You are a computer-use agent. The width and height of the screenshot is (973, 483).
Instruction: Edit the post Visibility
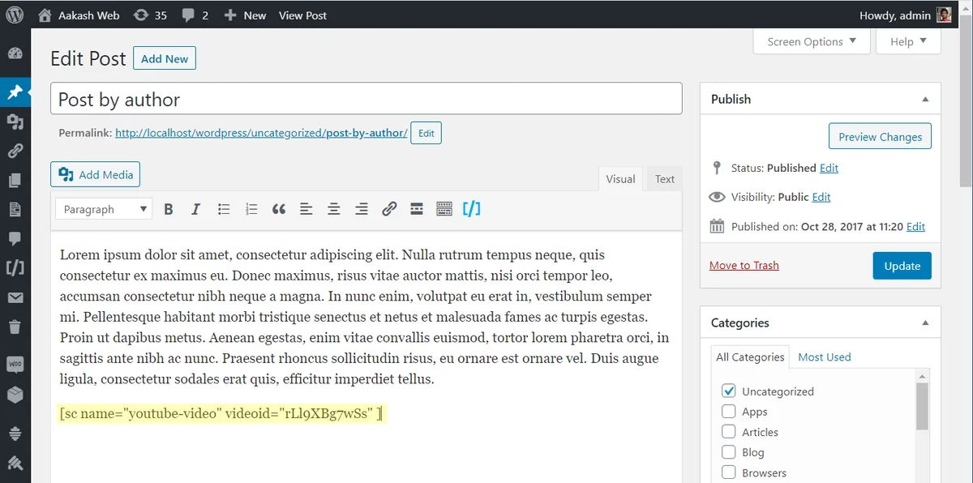point(821,197)
